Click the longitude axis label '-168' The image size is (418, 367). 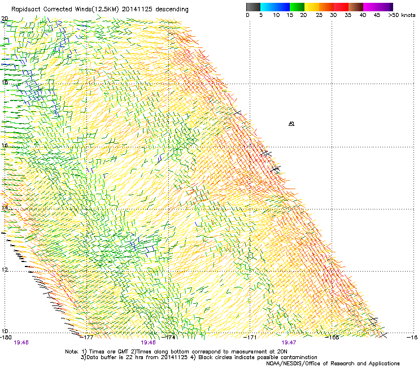click(x=333, y=338)
